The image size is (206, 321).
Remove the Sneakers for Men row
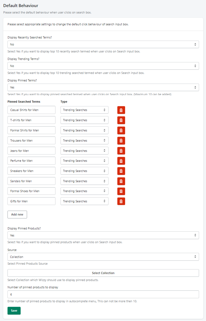pyautogui.click(x=121, y=171)
